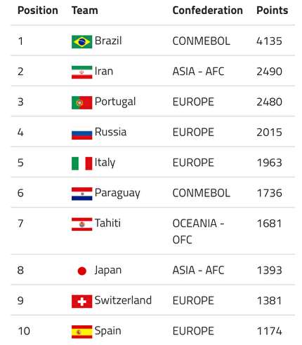This screenshot has width=302, height=345.
Task: Click the Japan flag icon
Action: (81, 271)
